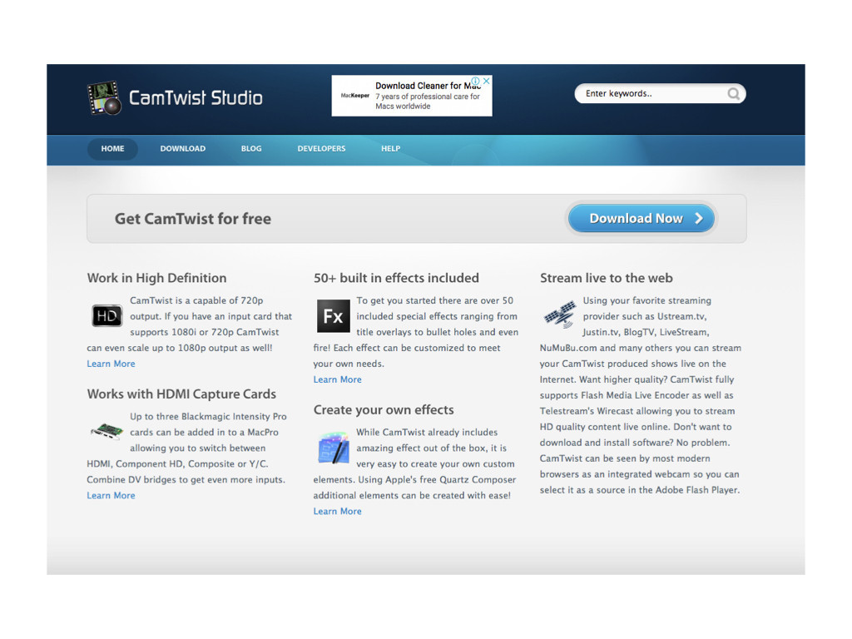Screen dimensions: 852x639
Task: Go to the BLOG page
Action: (x=251, y=149)
